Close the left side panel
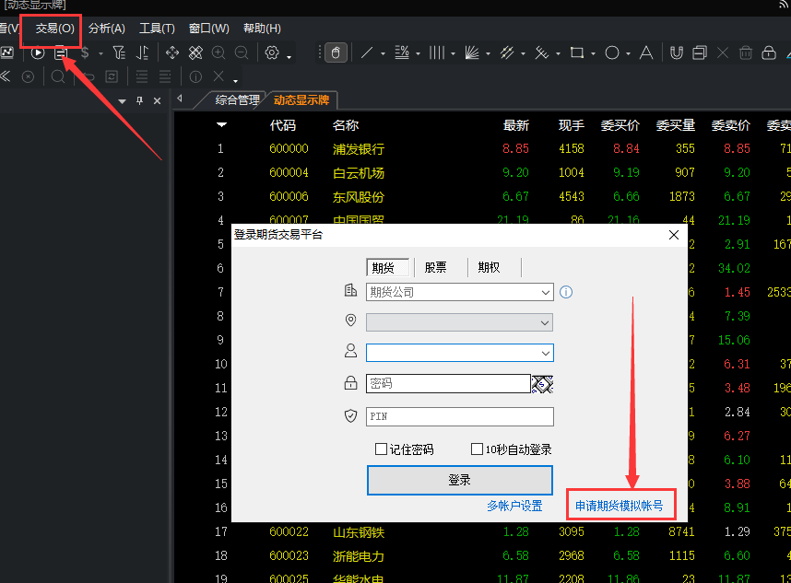This screenshot has width=791, height=583. point(157,100)
